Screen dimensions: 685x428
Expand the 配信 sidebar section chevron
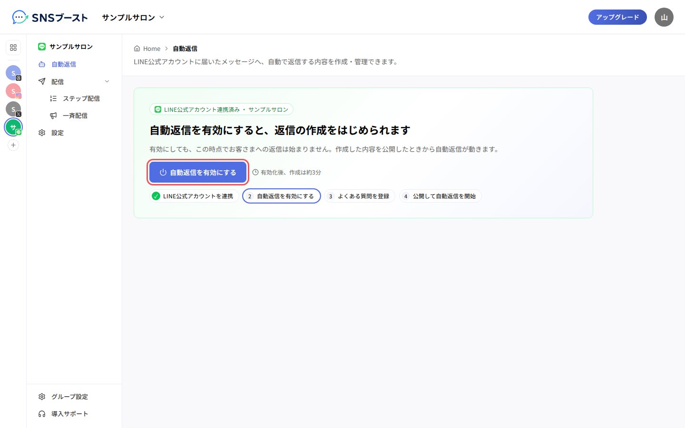coord(107,81)
